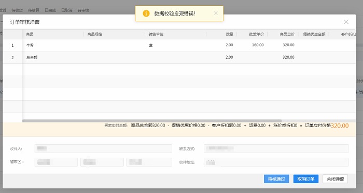Open the district dropdown in 省市区
Viewport: 363px width, 193px height.
point(149,162)
